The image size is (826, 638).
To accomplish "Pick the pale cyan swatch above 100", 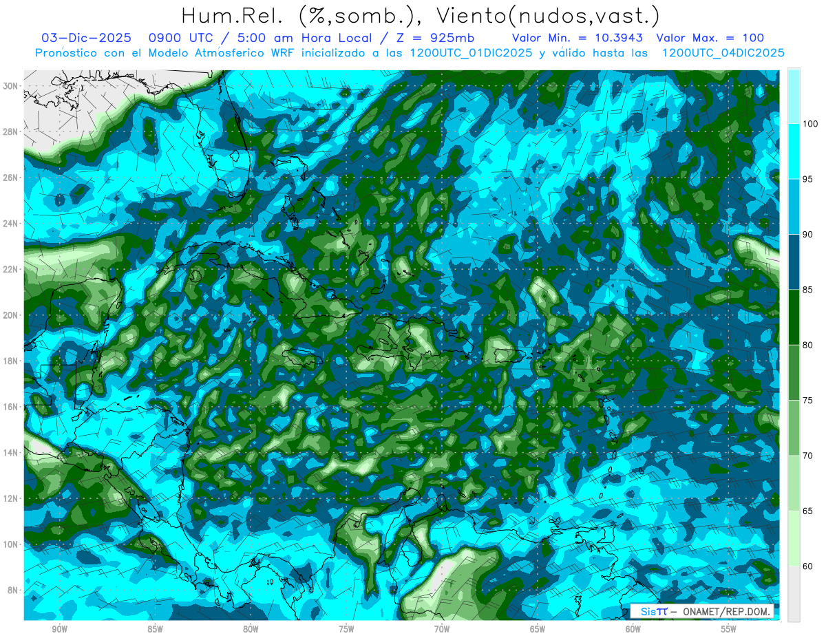I will pos(794,96).
